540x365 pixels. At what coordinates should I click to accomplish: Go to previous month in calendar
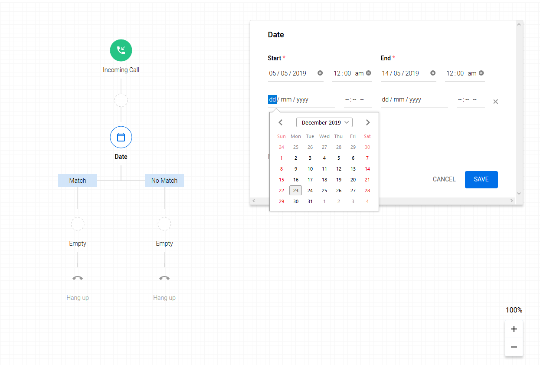click(x=281, y=123)
